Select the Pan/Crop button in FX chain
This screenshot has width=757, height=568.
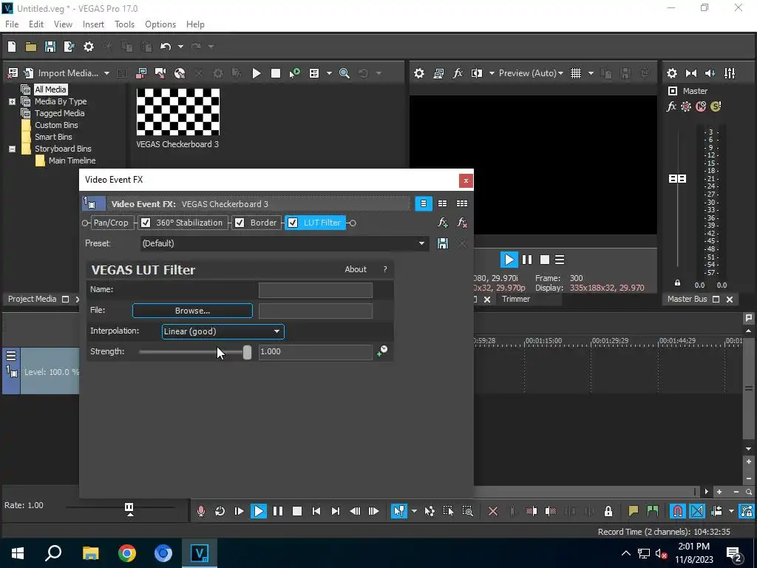111,223
